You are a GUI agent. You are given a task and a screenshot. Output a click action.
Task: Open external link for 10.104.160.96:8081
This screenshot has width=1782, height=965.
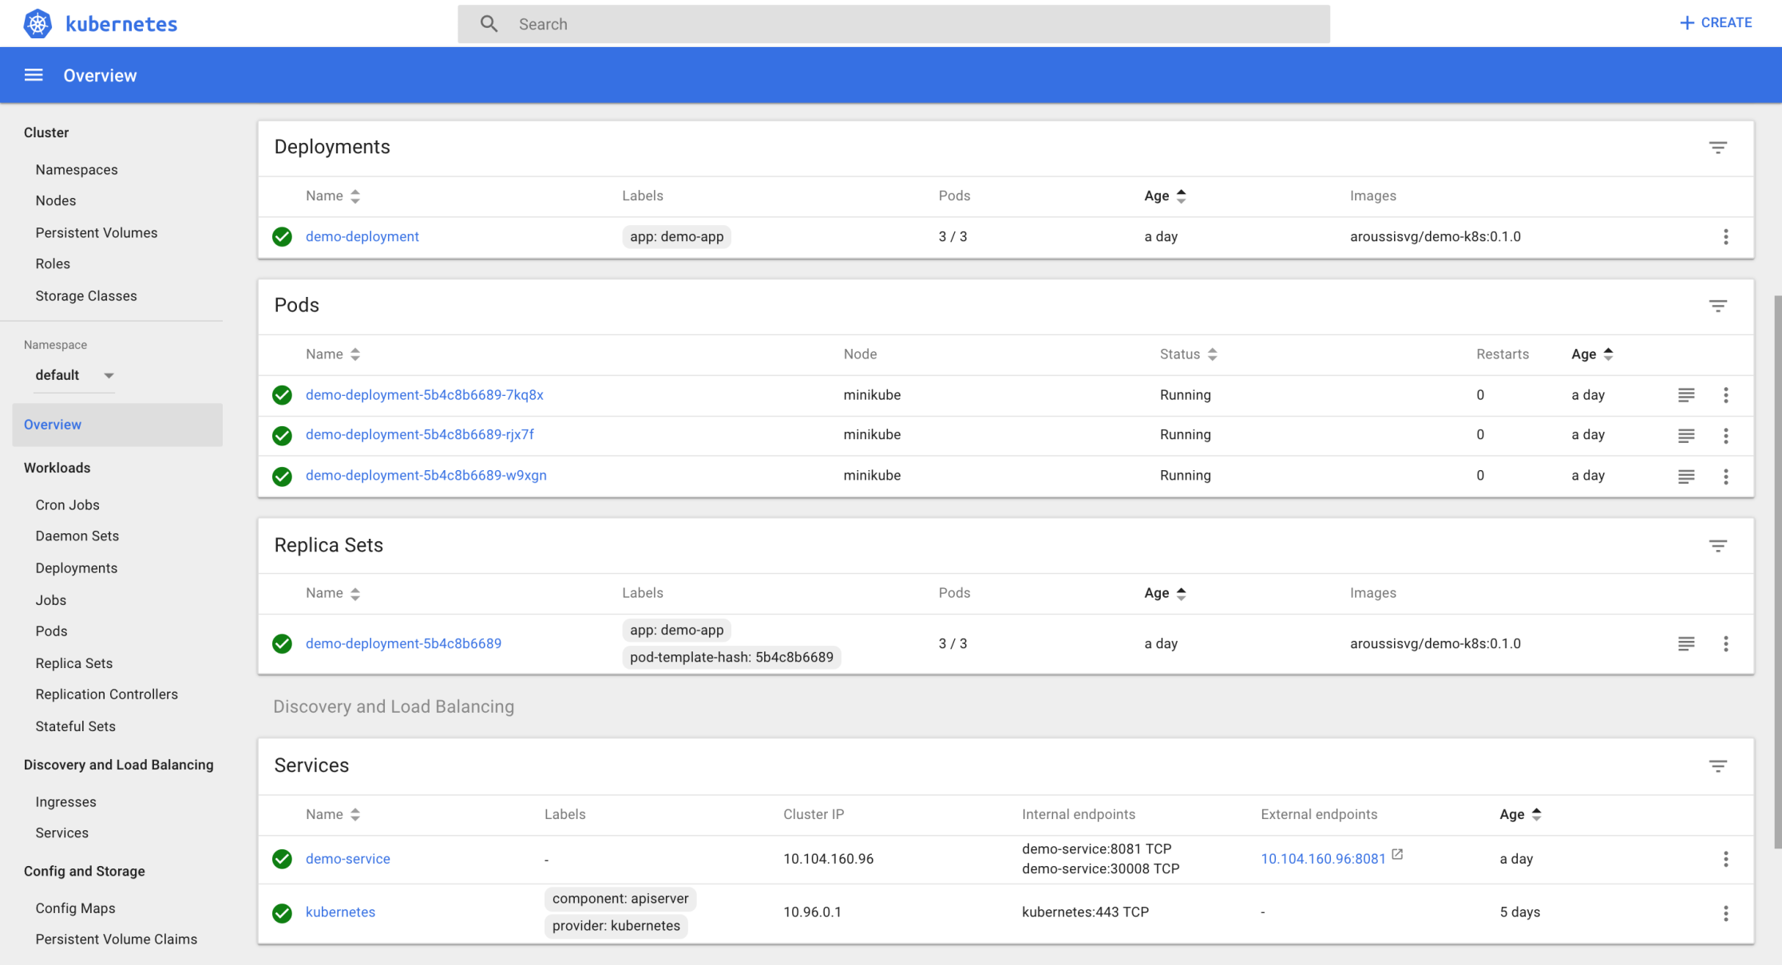tap(1398, 853)
